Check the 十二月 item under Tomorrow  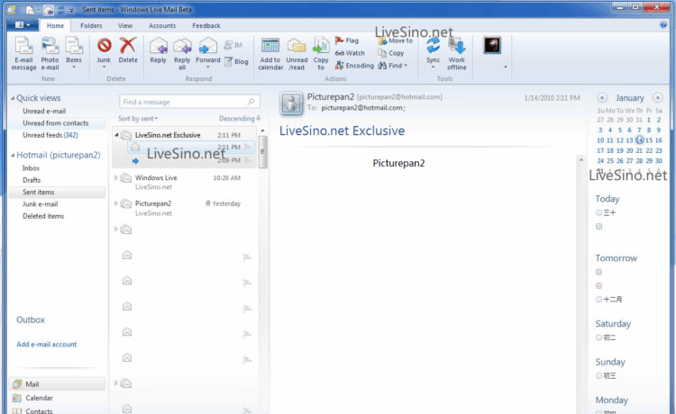click(598, 299)
